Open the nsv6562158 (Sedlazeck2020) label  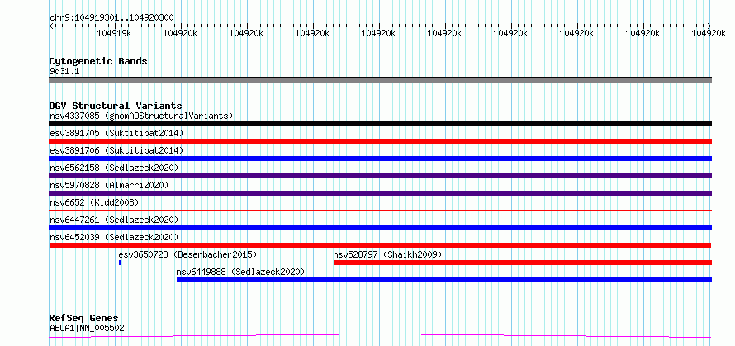pyautogui.click(x=114, y=168)
